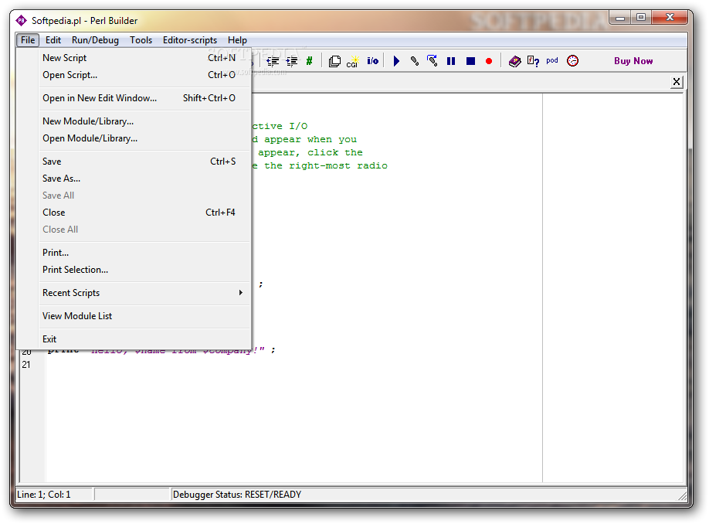709x524 pixels.
Task: Click the i/o toolbar icon
Action: 372,60
